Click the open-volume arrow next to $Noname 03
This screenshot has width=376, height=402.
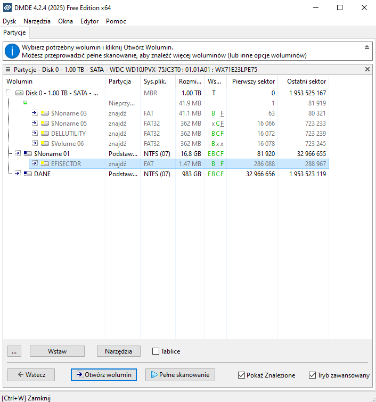[x=35, y=113]
